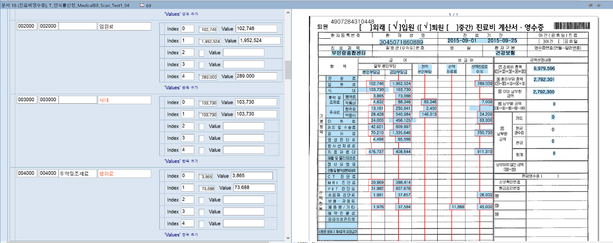Click the 3,865 image snippet thumbnail
Viewport: 613px width, 243px height.
pos(206,177)
